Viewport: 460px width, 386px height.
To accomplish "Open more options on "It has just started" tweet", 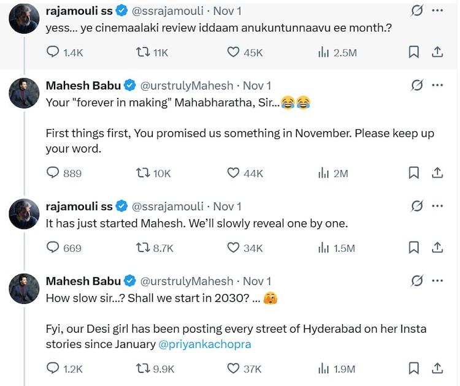I will 437,206.
